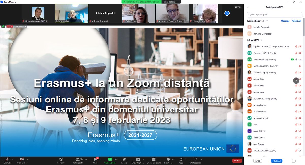
Task: Click the Mute All button
Action: point(277,161)
